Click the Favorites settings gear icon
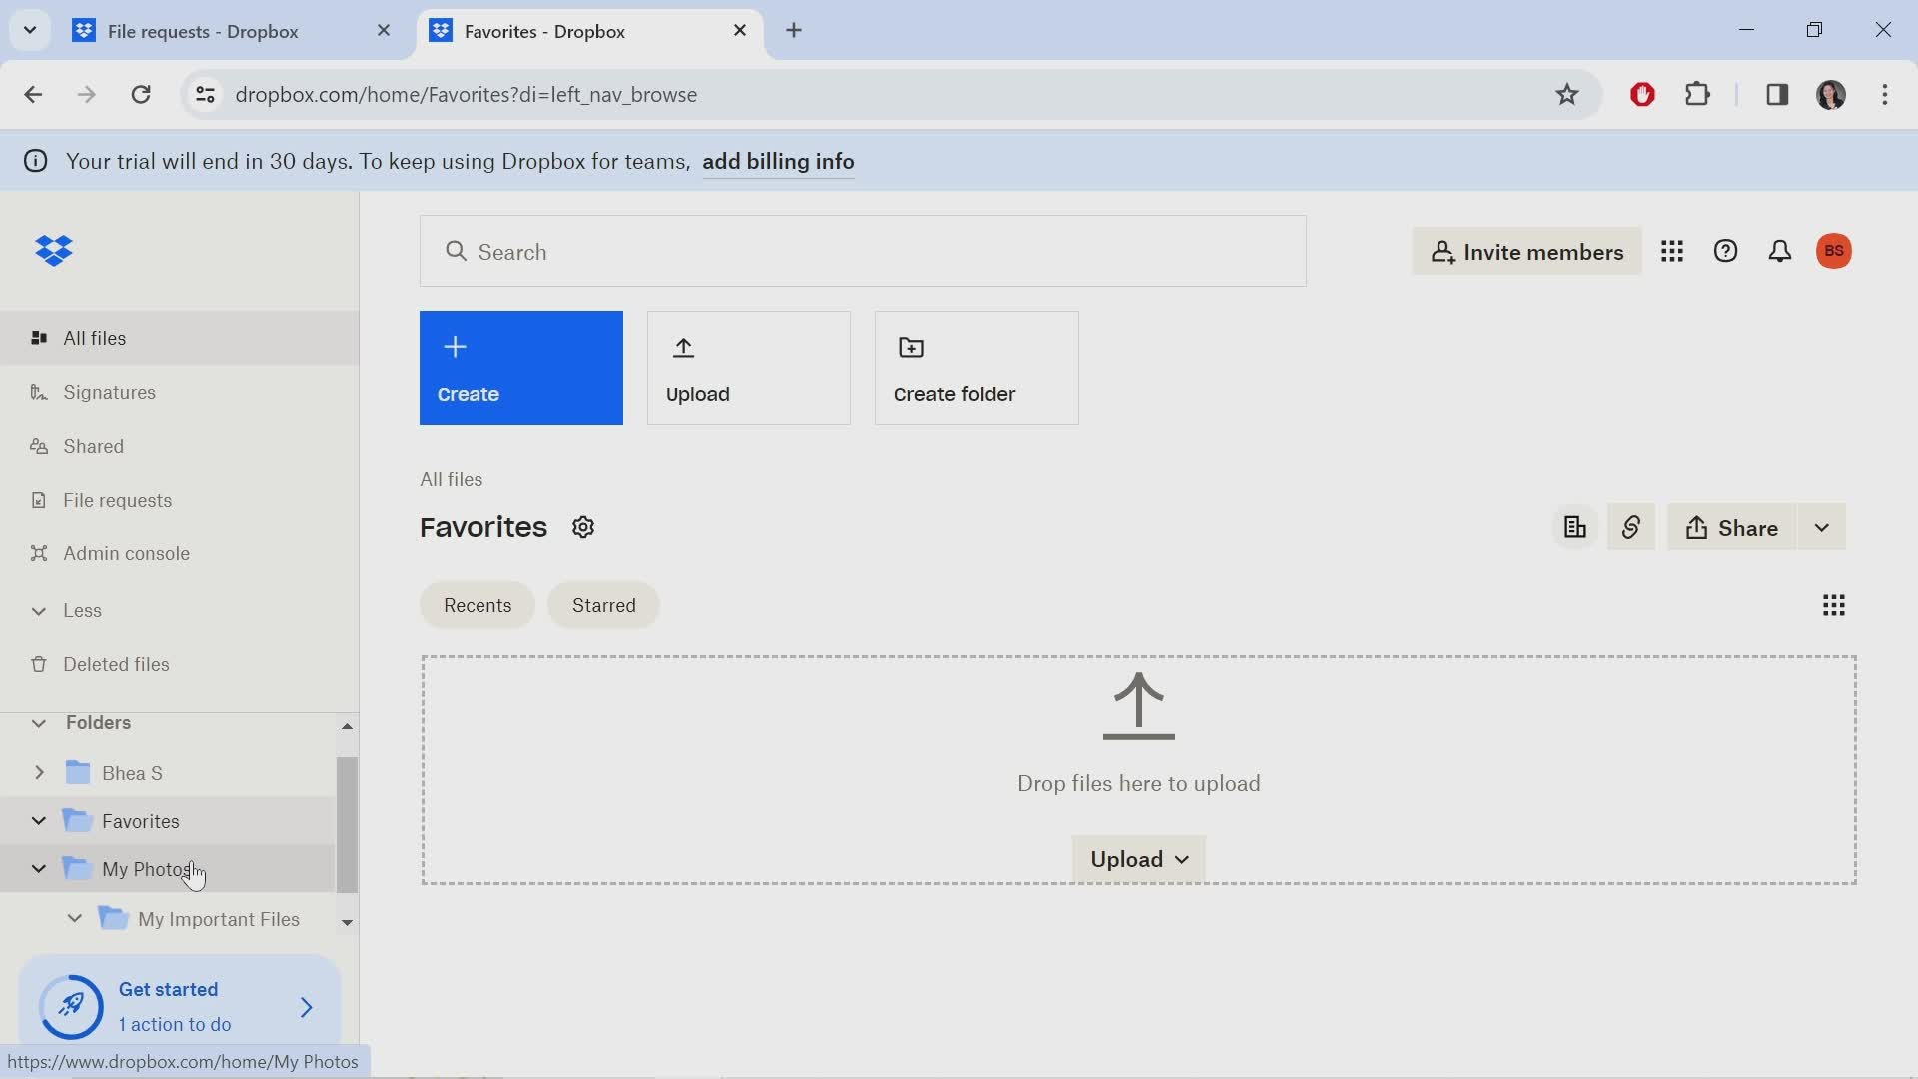Image resolution: width=1918 pixels, height=1079 pixels. click(x=582, y=526)
